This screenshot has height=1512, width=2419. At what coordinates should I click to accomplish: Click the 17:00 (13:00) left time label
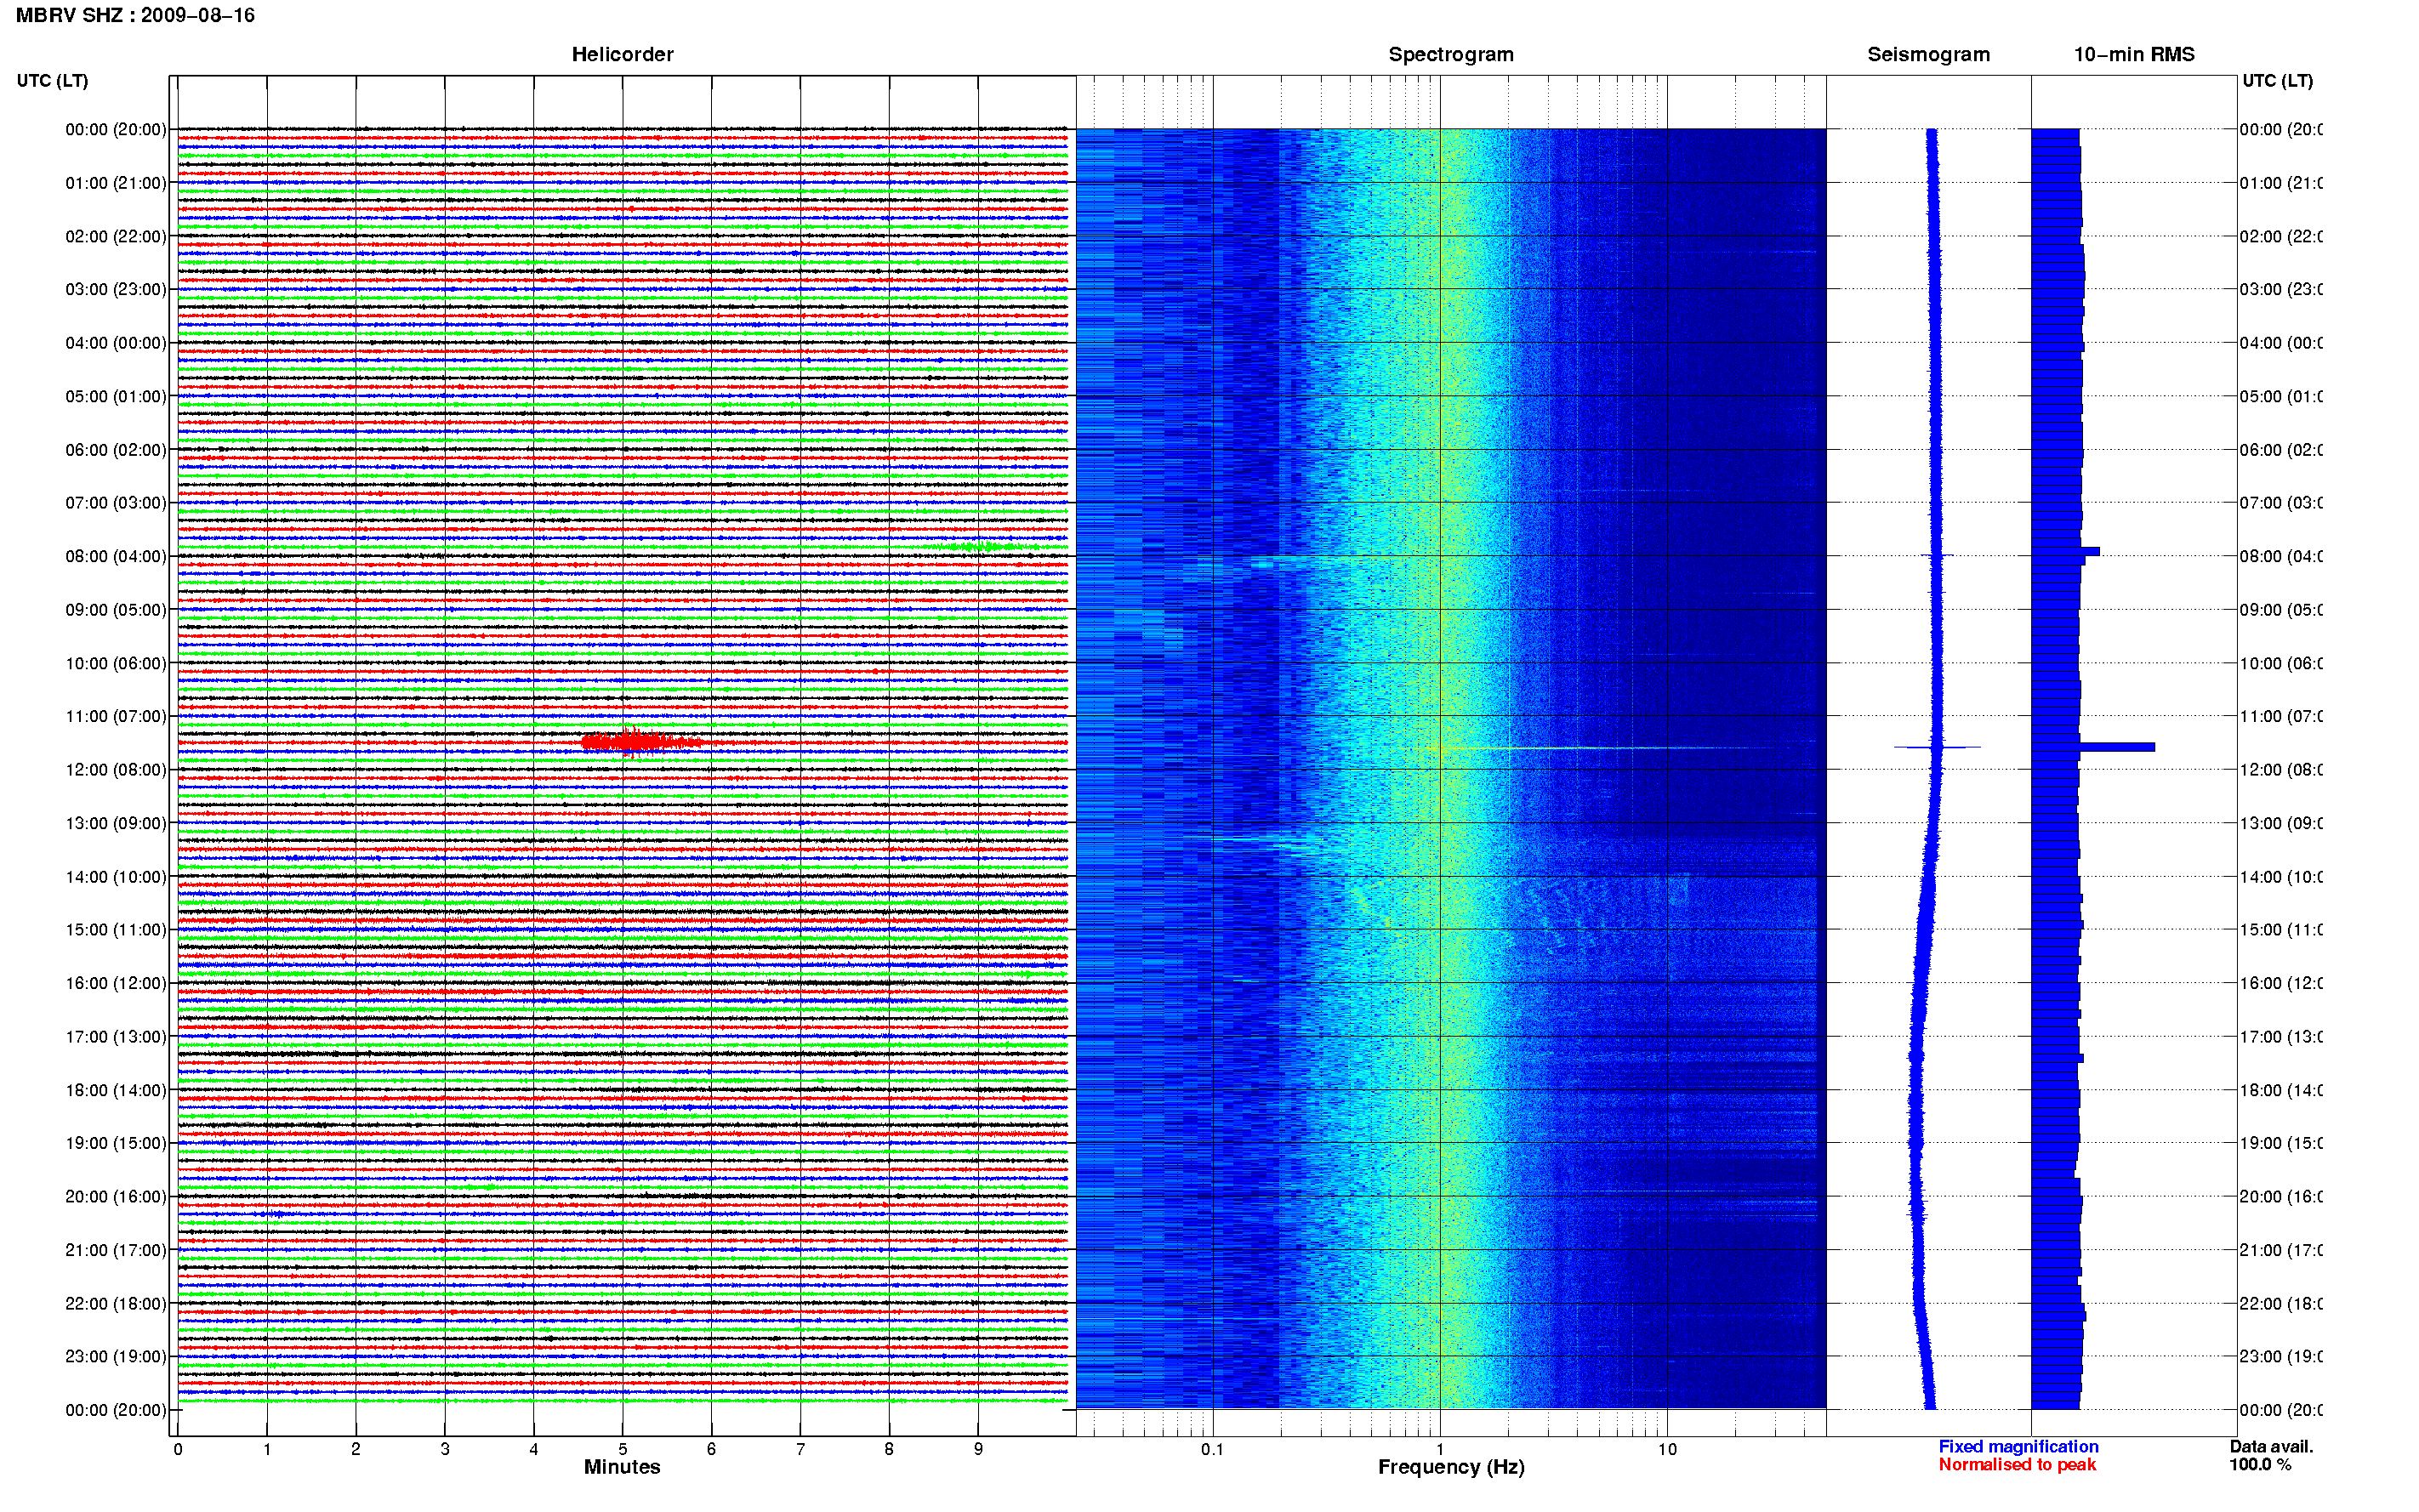point(115,1036)
